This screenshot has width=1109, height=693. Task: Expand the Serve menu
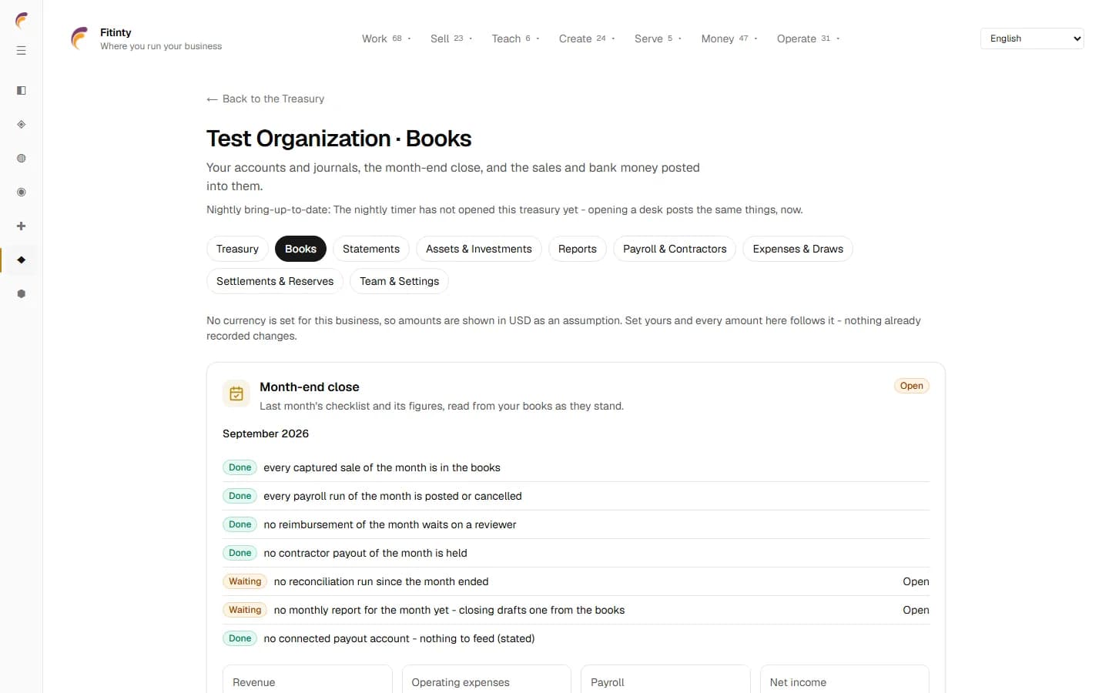658,38
